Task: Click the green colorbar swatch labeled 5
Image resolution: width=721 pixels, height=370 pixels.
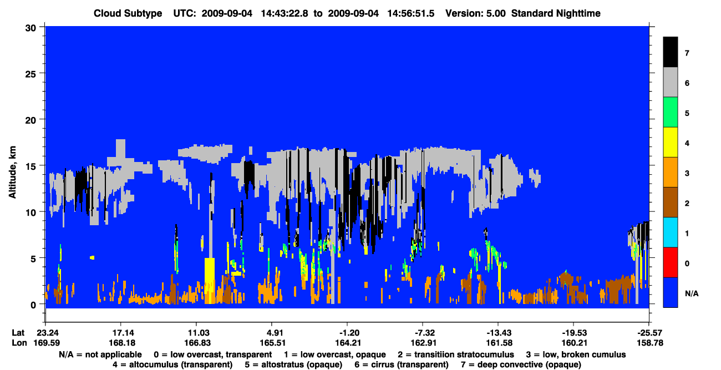Action: click(x=671, y=113)
